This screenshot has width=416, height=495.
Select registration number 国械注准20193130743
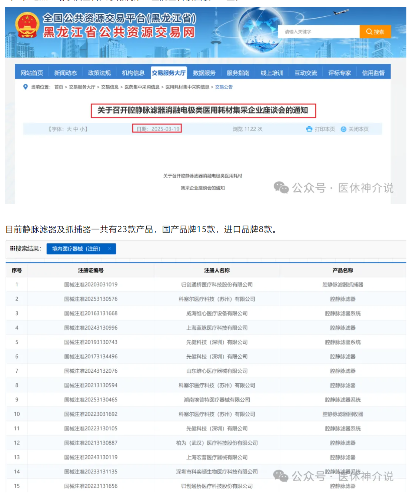[91, 342]
